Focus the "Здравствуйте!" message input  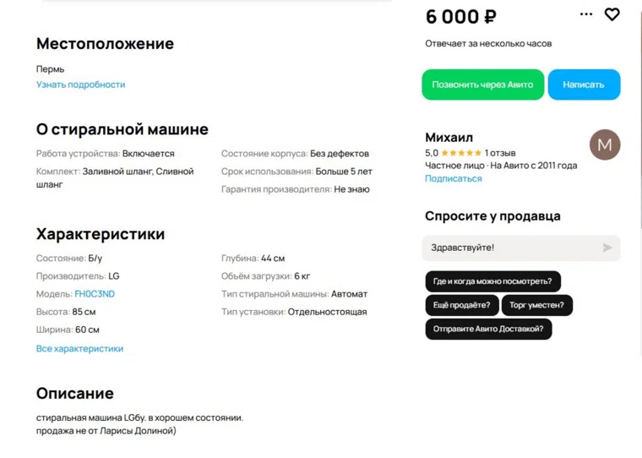click(507, 248)
